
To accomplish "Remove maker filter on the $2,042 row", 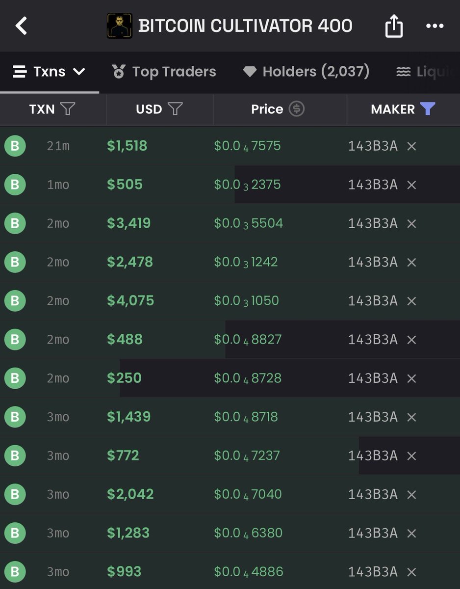I will pos(411,495).
